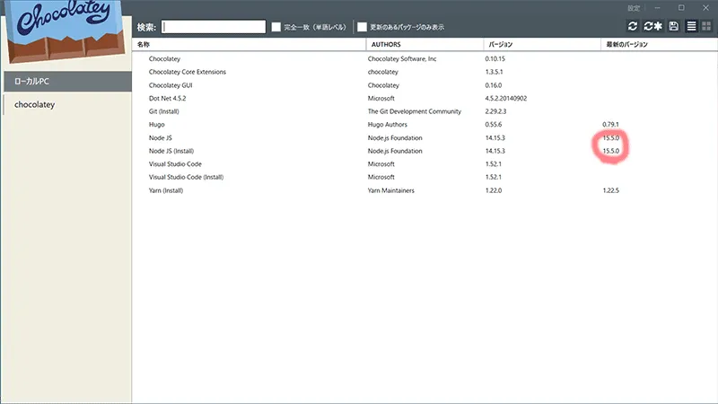Click the refresh packages icon

(633, 26)
